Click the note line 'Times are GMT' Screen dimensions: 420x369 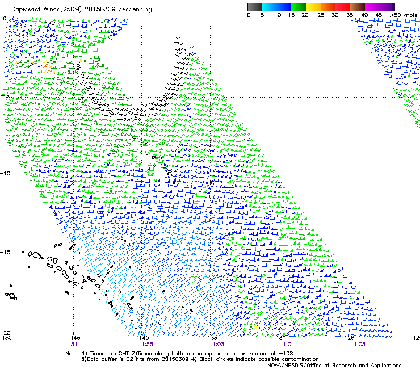110,354
